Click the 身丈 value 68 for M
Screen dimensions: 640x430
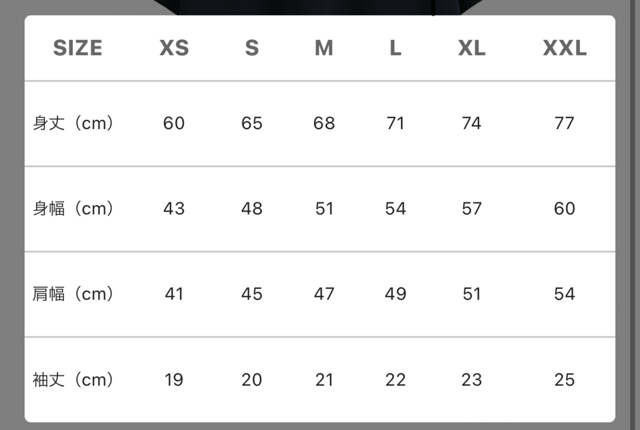click(324, 123)
